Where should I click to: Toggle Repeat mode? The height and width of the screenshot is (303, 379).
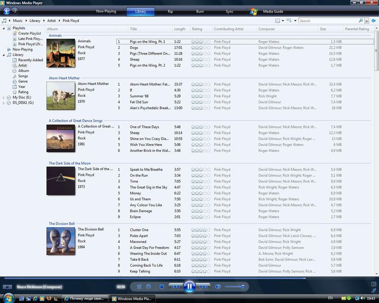click(149, 286)
